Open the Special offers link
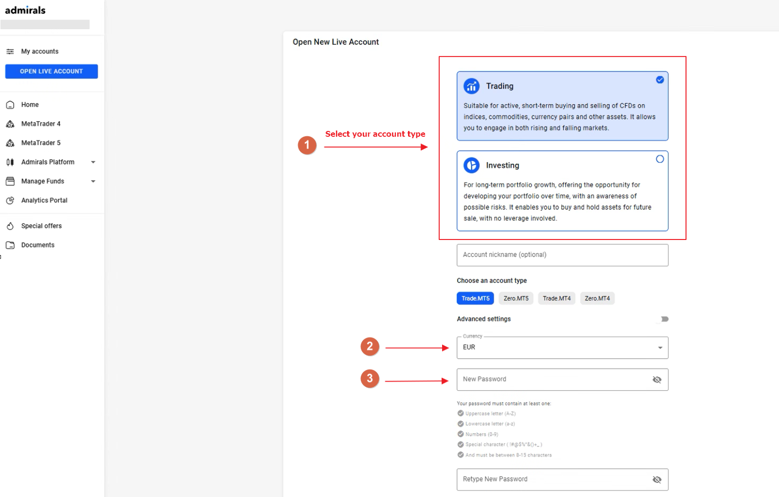This screenshot has width=779, height=497. (41, 226)
